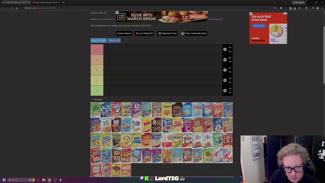Click the orange A tier label
Viewport: 325px width, 183px height.
[97, 60]
